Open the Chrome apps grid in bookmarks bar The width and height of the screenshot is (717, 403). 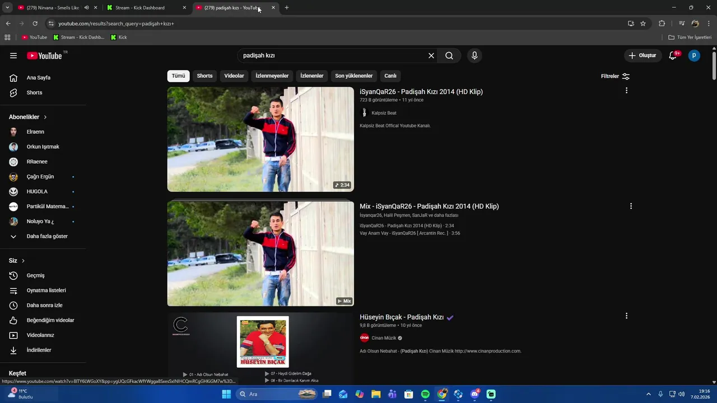click(7, 38)
